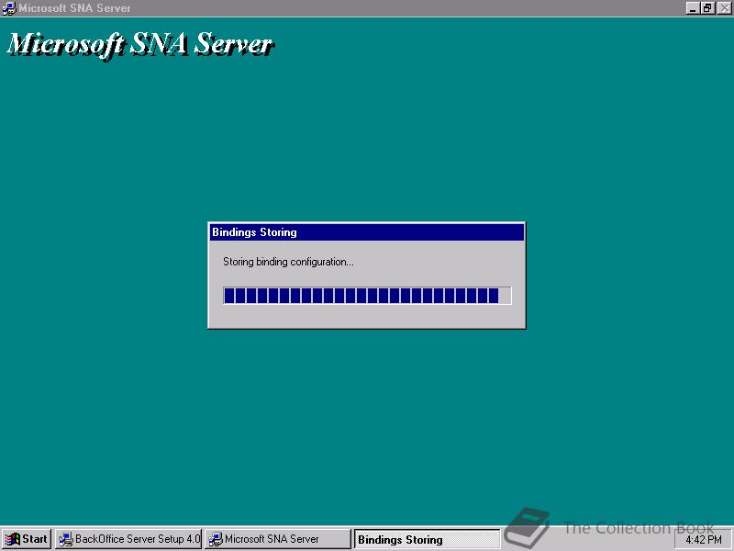Click the 'Microsoft SNA Server' window title text

tap(75, 8)
